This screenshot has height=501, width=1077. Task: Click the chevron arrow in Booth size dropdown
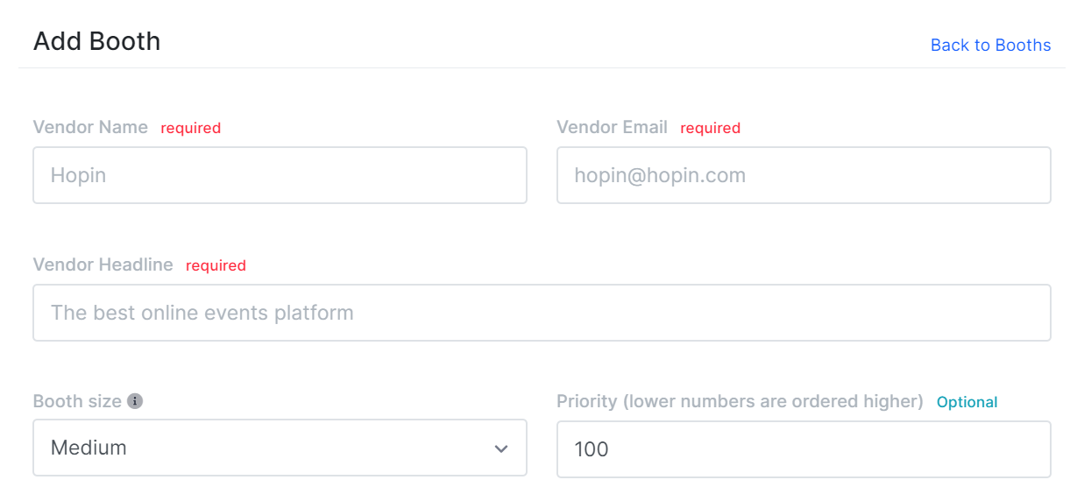501,448
